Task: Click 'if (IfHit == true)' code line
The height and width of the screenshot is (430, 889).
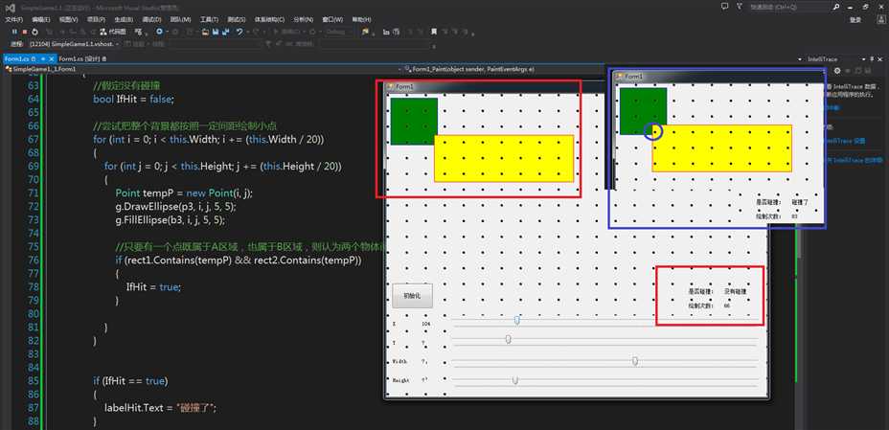Action: (130, 381)
